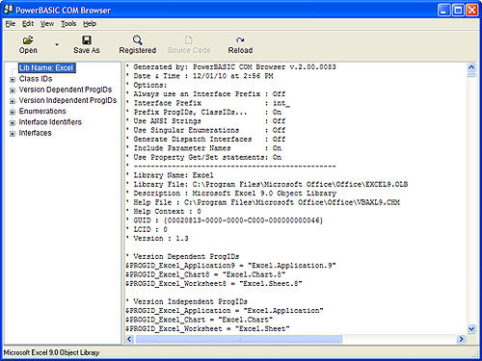Select Version Independent ProgIDs in tree

(x=67, y=100)
